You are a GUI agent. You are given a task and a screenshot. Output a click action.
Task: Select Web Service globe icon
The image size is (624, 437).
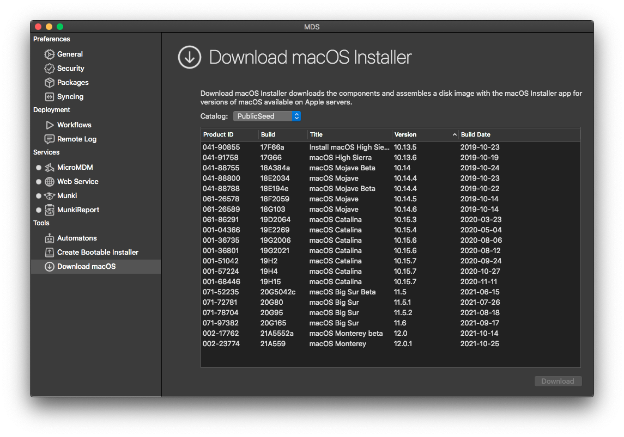[x=50, y=182]
